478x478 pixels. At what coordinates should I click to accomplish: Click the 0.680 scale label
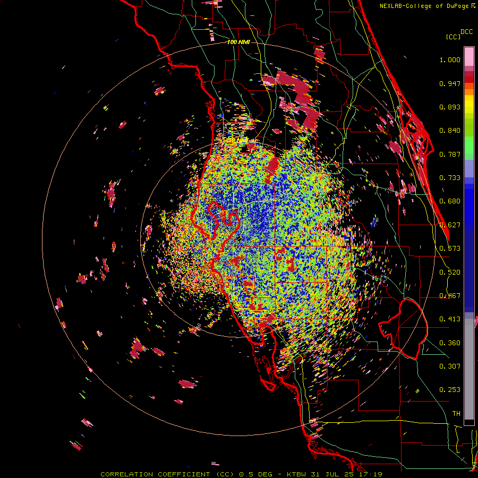450,201
